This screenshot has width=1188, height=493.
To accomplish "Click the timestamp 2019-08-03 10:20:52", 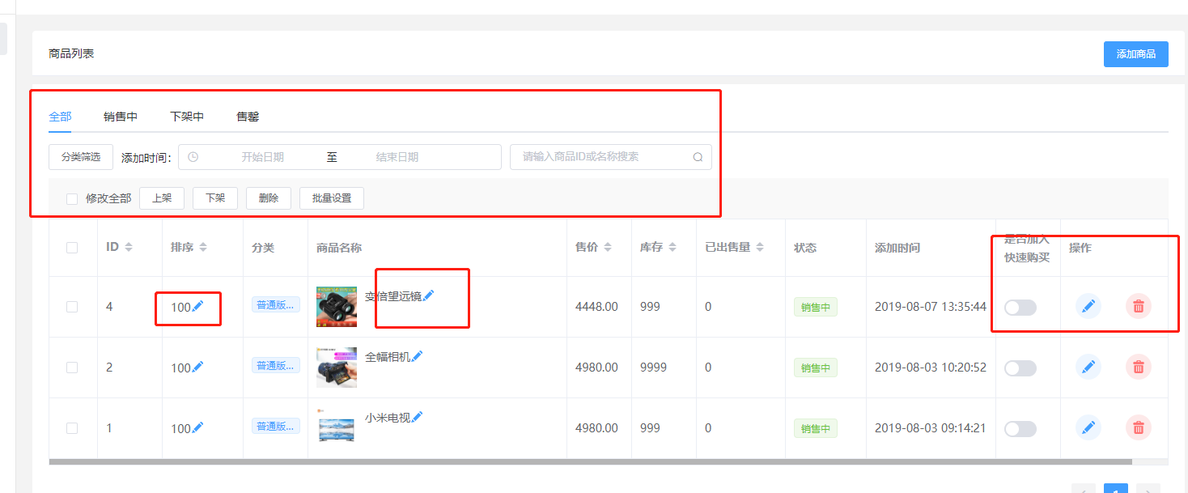I will [x=931, y=368].
